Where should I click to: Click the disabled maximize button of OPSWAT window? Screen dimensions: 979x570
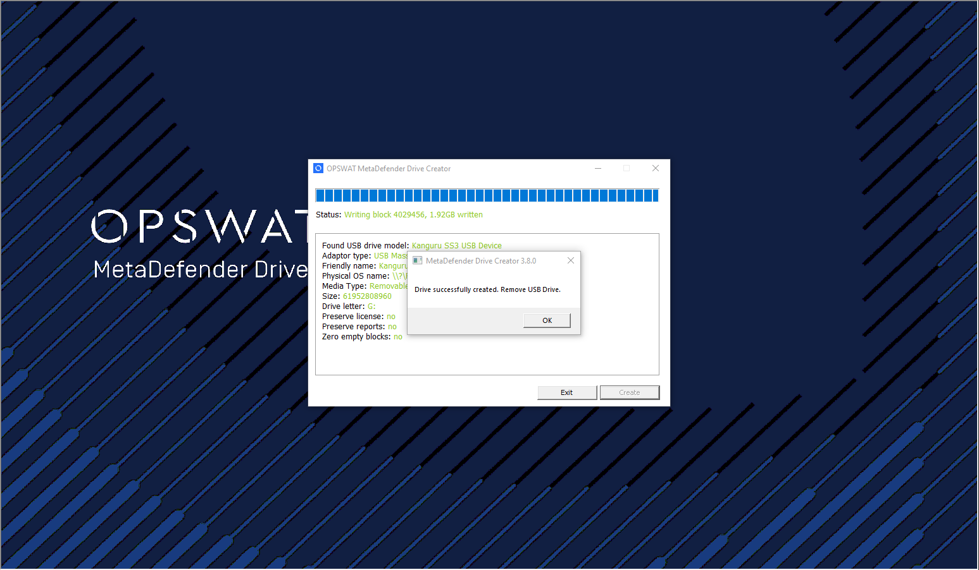click(x=627, y=168)
